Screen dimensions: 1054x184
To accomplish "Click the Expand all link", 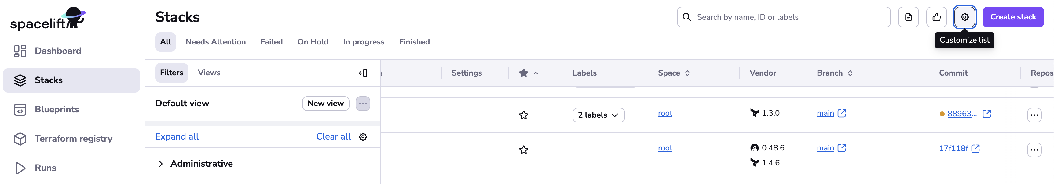I will [x=177, y=136].
